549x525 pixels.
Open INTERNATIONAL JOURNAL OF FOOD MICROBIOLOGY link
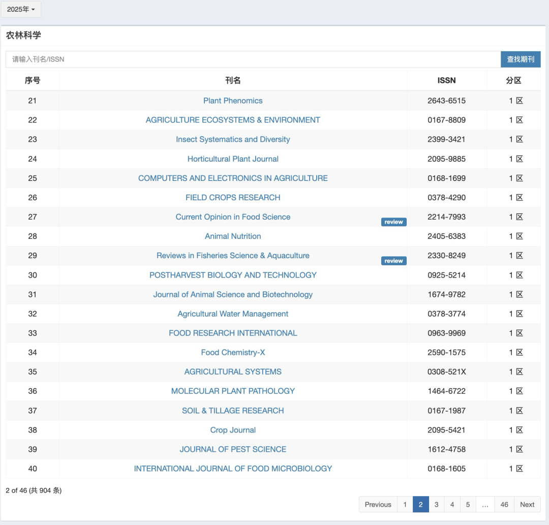(233, 469)
